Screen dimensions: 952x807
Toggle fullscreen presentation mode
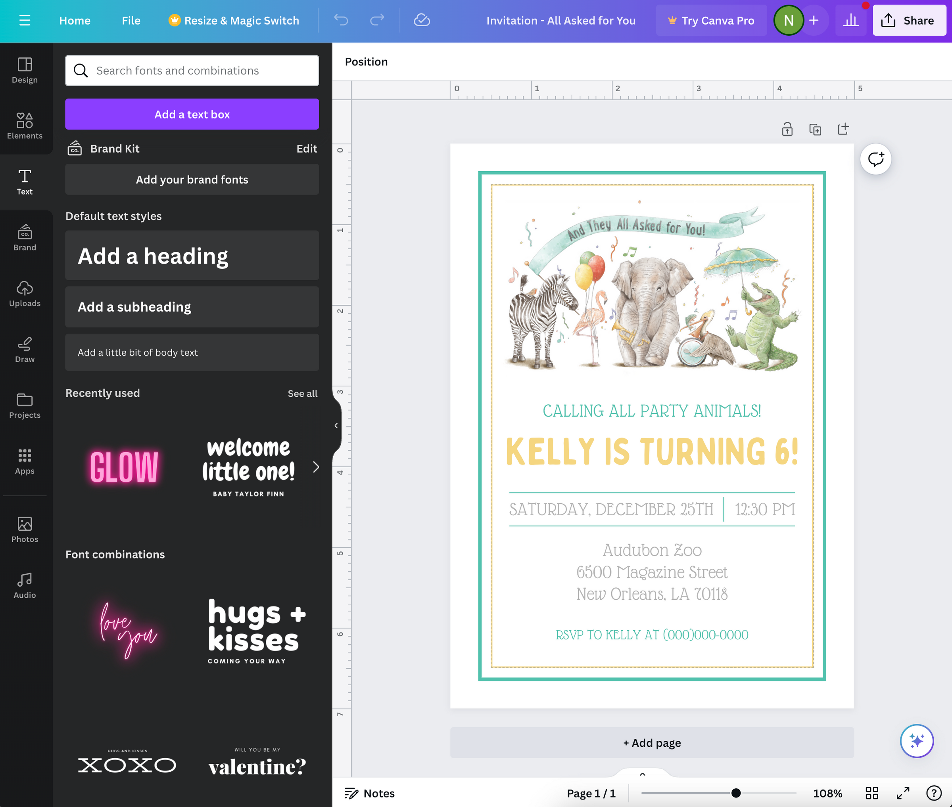point(902,793)
